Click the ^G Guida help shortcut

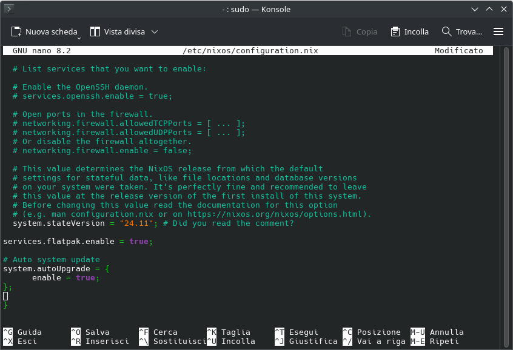pos(23,332)
